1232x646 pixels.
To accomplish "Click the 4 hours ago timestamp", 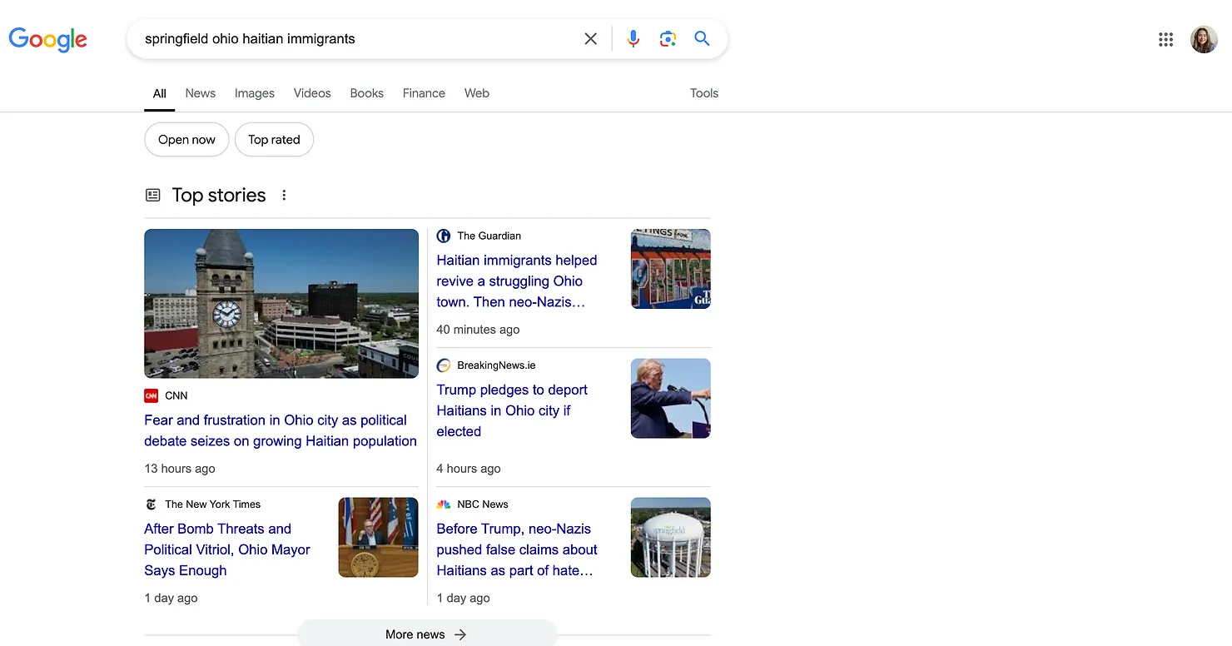I will (469, 469).
